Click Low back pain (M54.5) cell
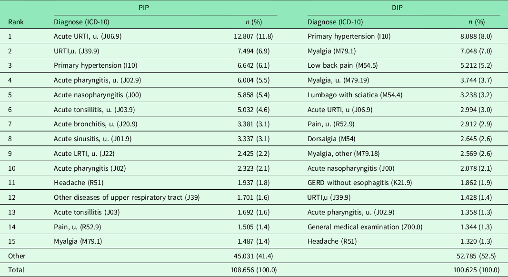 coord(336,65)
